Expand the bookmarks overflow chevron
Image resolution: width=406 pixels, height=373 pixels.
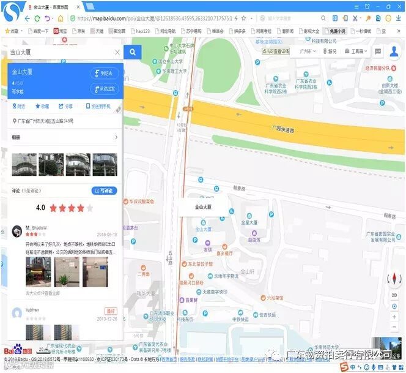pyautogui.click(x=399, y=31)
